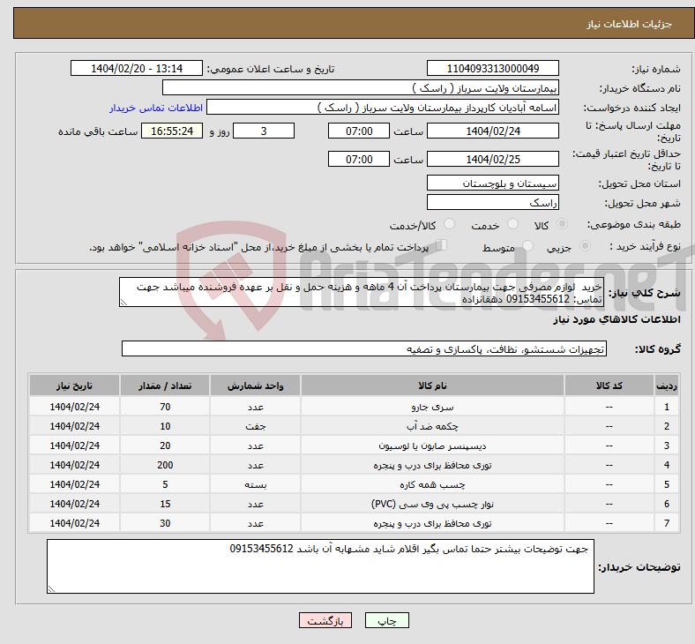The height and width of the screenshot is (644, 695).
Task: Click the کد کالا column header
Action: point(609,386)
